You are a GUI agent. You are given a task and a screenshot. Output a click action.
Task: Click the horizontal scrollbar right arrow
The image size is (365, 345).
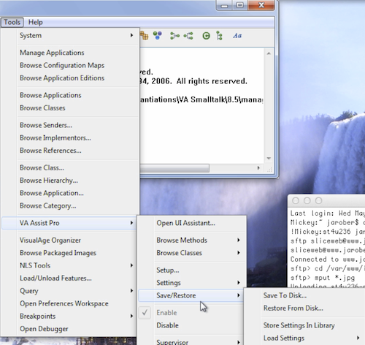(x=258, y=168)
